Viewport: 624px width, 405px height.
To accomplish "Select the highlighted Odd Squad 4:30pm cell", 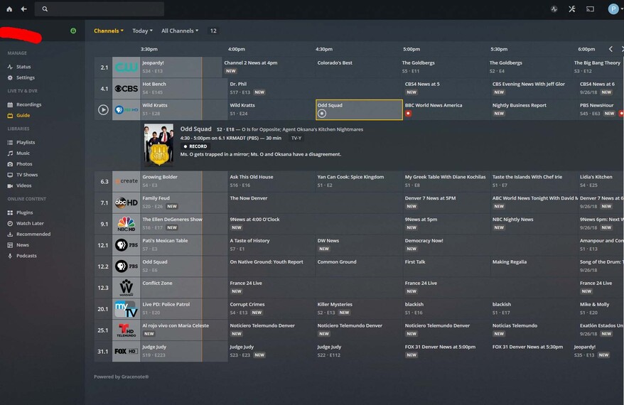I will click(x=359, y=110).
